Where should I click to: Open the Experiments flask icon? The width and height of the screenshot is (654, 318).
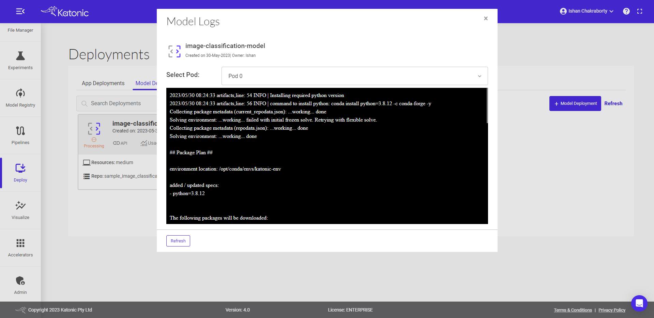[20, 56]
